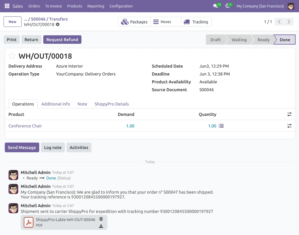Open the user avatar menu in top bar
The width and height of the screenshot is (299, 235).
click(x=291, y=6)
